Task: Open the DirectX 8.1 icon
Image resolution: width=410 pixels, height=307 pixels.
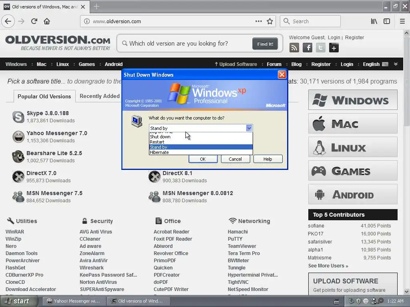Action: 155,177
